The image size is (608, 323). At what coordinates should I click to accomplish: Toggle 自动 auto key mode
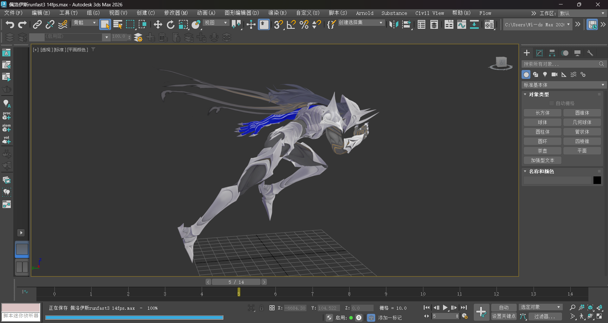(503, 307)
